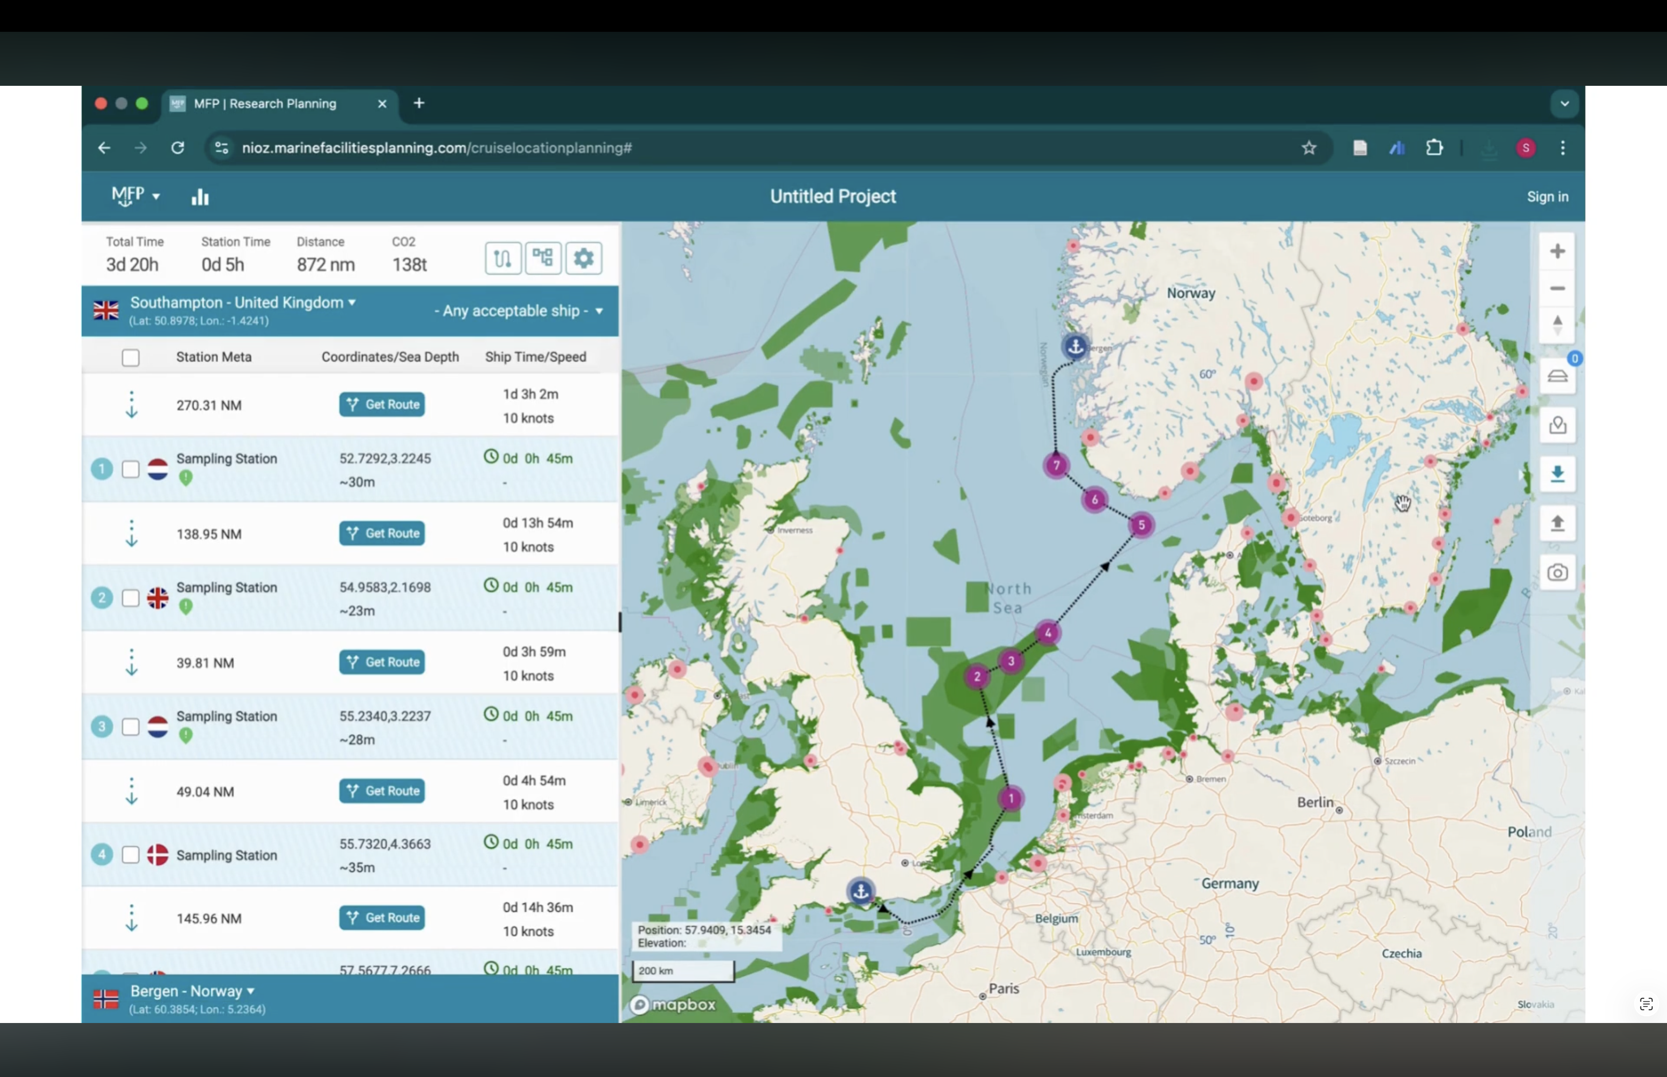Check the station 1 checkbox
Viewport: 1667px width, 1077px height.
click(131, 469)
